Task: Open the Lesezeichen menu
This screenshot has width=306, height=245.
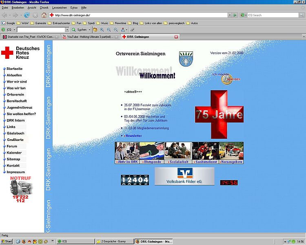Action: [x=60, y=8]
